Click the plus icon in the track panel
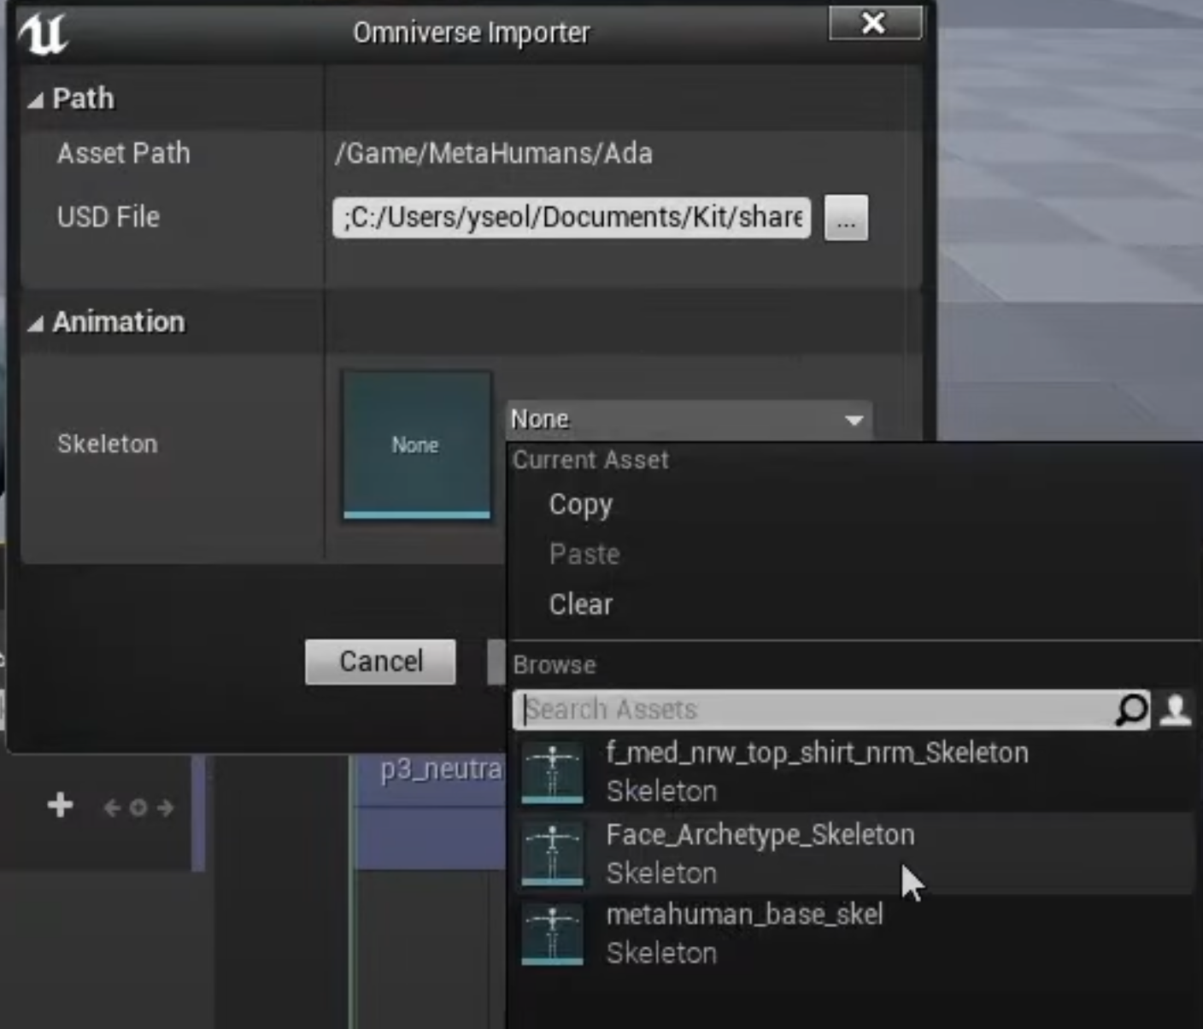 tap(61, 805)
